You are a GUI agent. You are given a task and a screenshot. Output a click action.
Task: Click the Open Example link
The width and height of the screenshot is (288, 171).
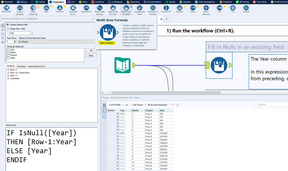(107, 43)
